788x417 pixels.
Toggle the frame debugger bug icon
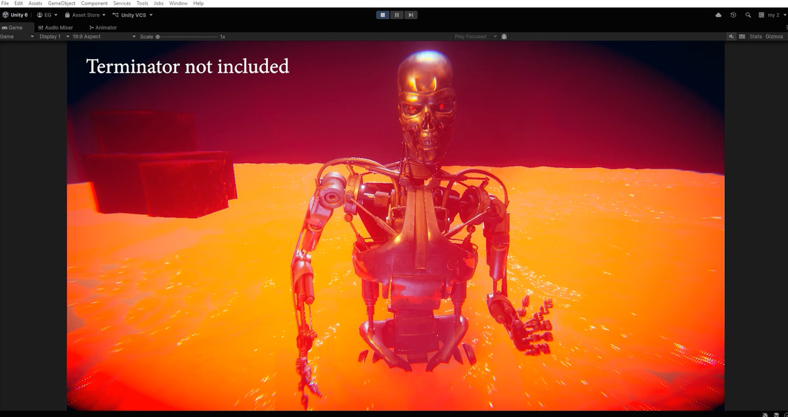click(x=504, y=37)
